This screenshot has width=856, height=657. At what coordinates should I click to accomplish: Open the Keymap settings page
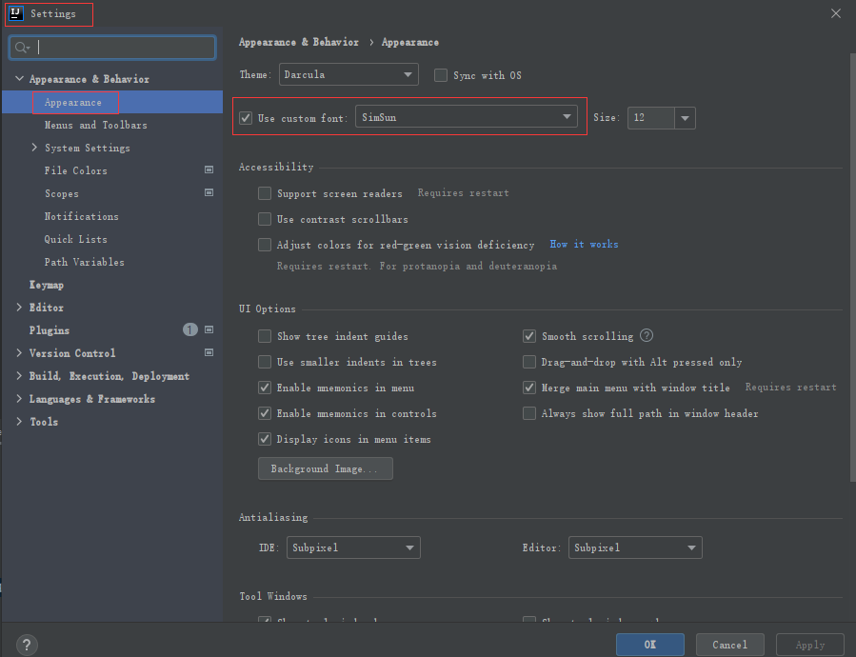(46, 285)
